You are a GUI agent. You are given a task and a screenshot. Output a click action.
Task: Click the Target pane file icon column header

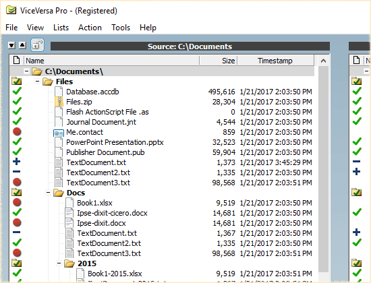click(x=357, y=61)
